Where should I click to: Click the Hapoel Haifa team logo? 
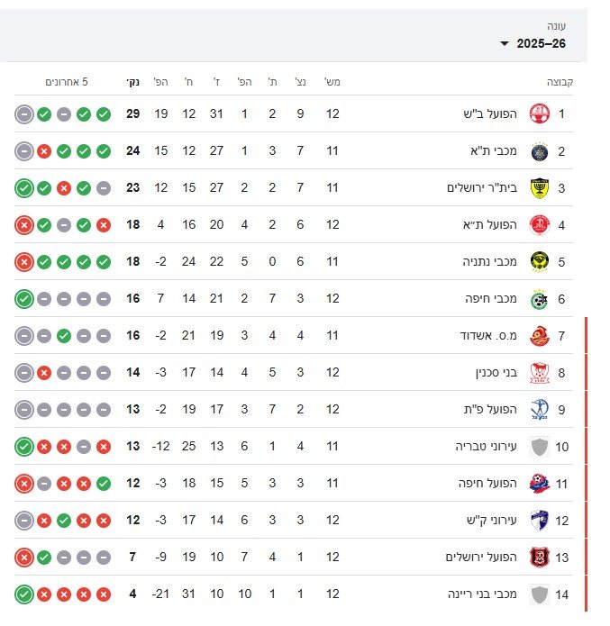coord(540,484)
